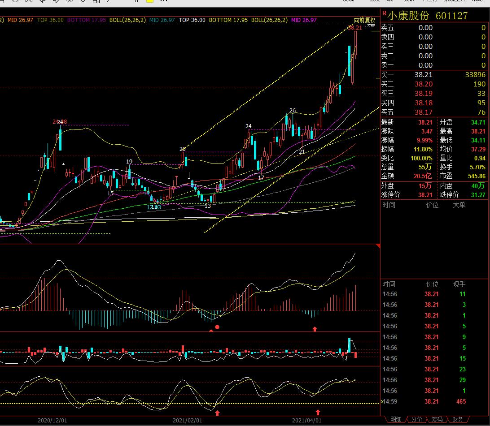Click the 24.48 high price label on chart
This screenshot has width=490, height=426.
[60, 122]
